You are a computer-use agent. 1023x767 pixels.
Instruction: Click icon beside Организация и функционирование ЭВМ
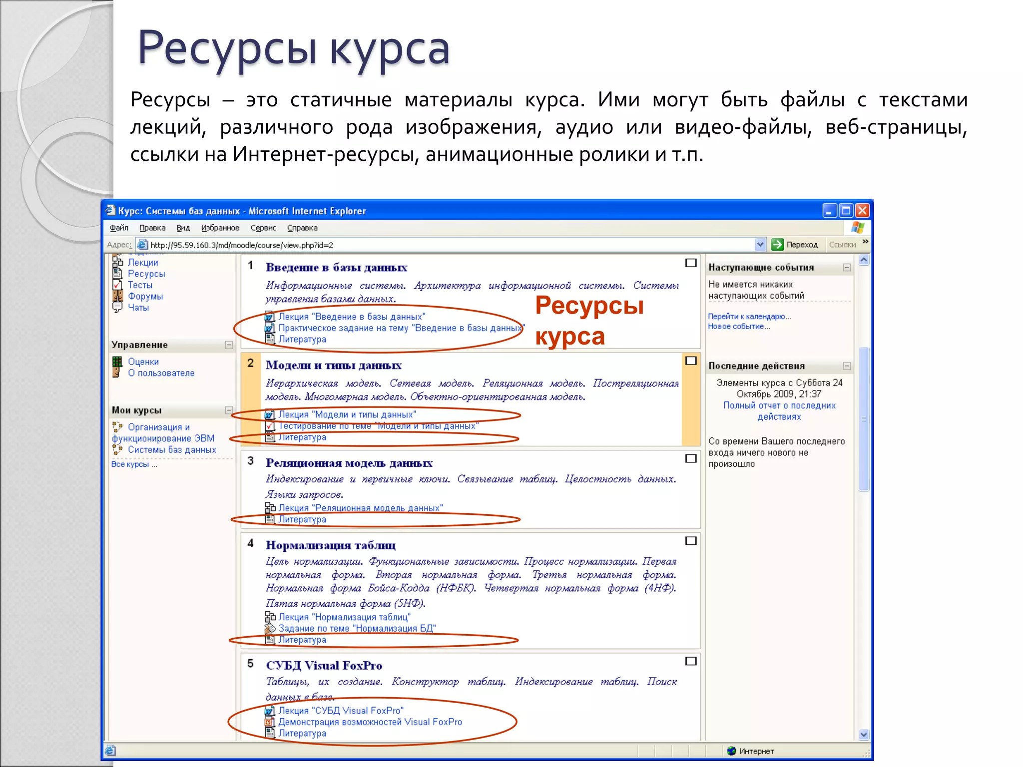(117, 427)
